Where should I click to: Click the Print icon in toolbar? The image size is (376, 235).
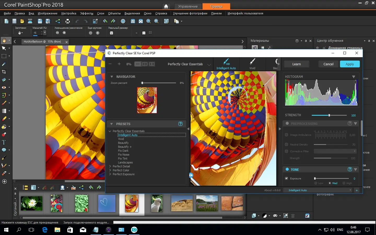coord(68,21)
